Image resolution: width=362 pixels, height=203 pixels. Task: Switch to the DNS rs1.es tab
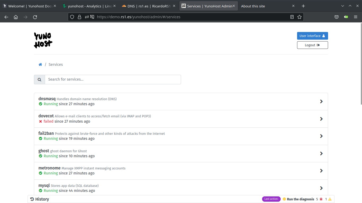[148, 6]
